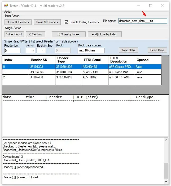Open the Sector dropdown
The height and width of the screenshot is (186, 171).
(x=30, y=51)
